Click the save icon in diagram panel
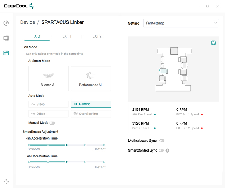This screenshot has width=225, height=188. point(213,43)
